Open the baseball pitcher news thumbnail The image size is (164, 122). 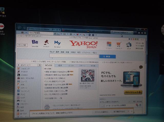88,75
